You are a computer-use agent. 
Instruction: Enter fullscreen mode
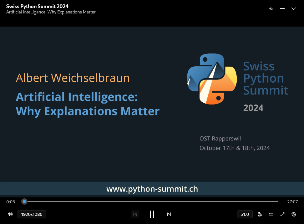pos(282,214)
